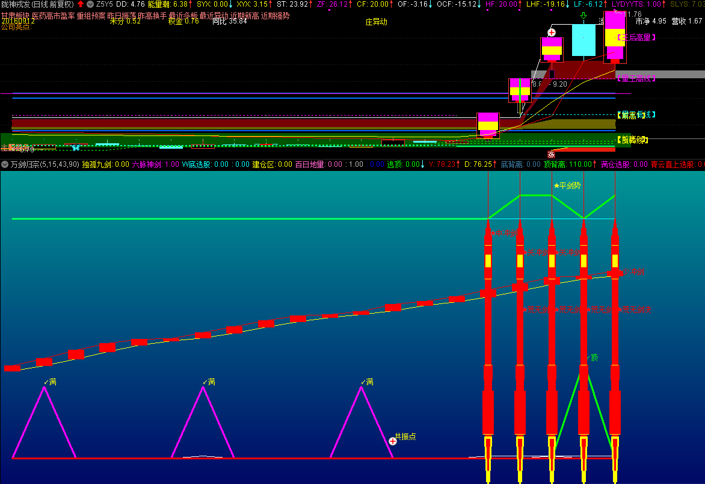Click the 8.8 - 9.20 price range label
The image size is (705, 484).
[549, 84]
